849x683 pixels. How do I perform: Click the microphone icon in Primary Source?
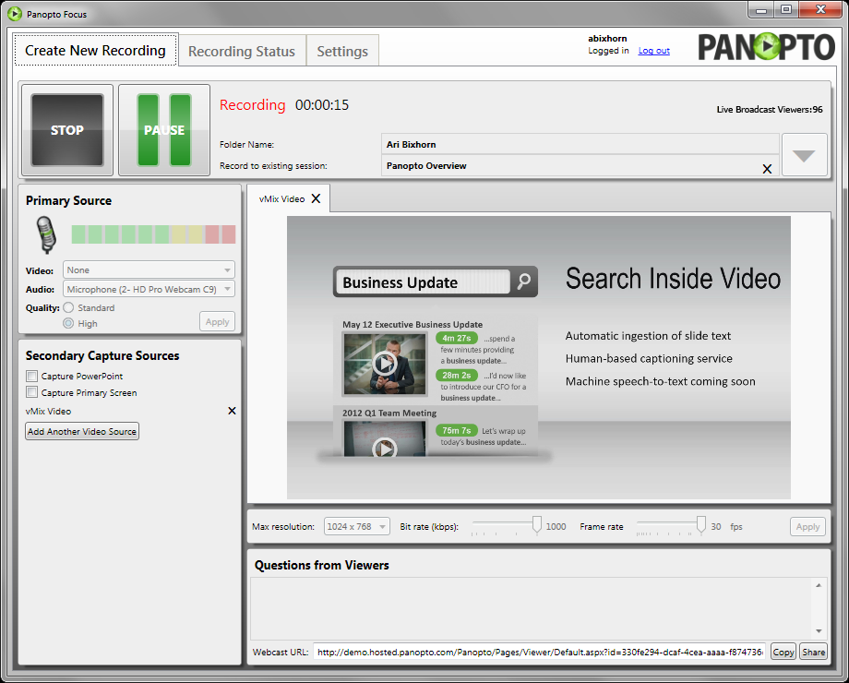(x=46, y=234)
